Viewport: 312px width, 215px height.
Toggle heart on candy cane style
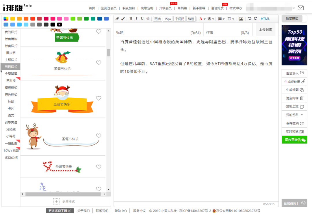point(99,167)
